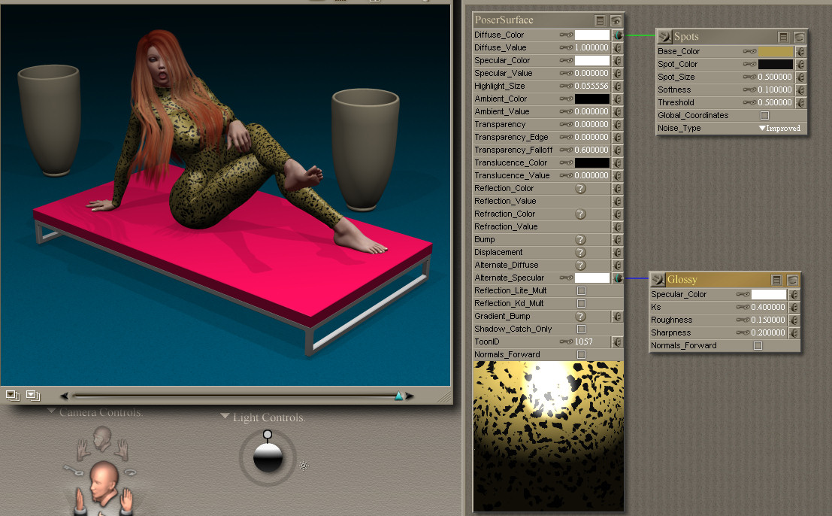Click the Diffuse_Color connector plug icon
This screenshot has width=832, height=516.
pyautogui.click(x=617, y=35)
